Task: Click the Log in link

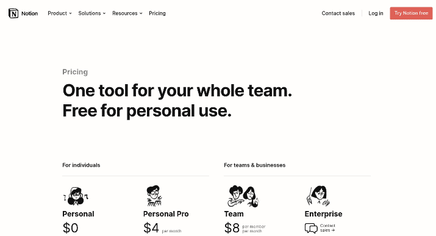Action: coord(376,13)
